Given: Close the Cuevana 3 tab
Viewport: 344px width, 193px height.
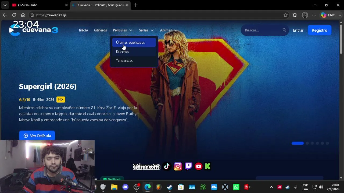Looking at the screenshot, I should click(127, 5).
